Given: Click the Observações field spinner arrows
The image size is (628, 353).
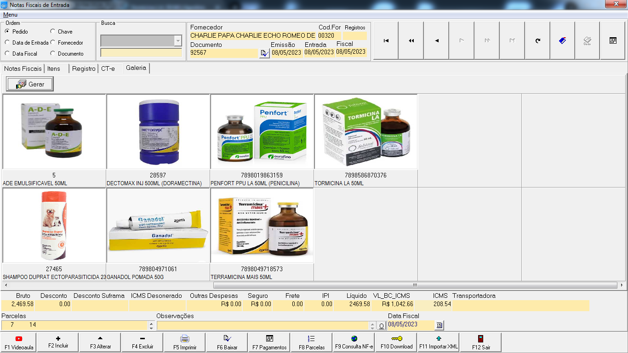Looking at the screenshot, I should 373,326.
